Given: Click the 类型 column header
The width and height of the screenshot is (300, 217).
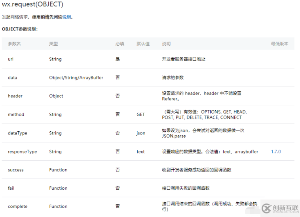Looking at the screenshot, I should pyautogui.click(x=53, y=44).
